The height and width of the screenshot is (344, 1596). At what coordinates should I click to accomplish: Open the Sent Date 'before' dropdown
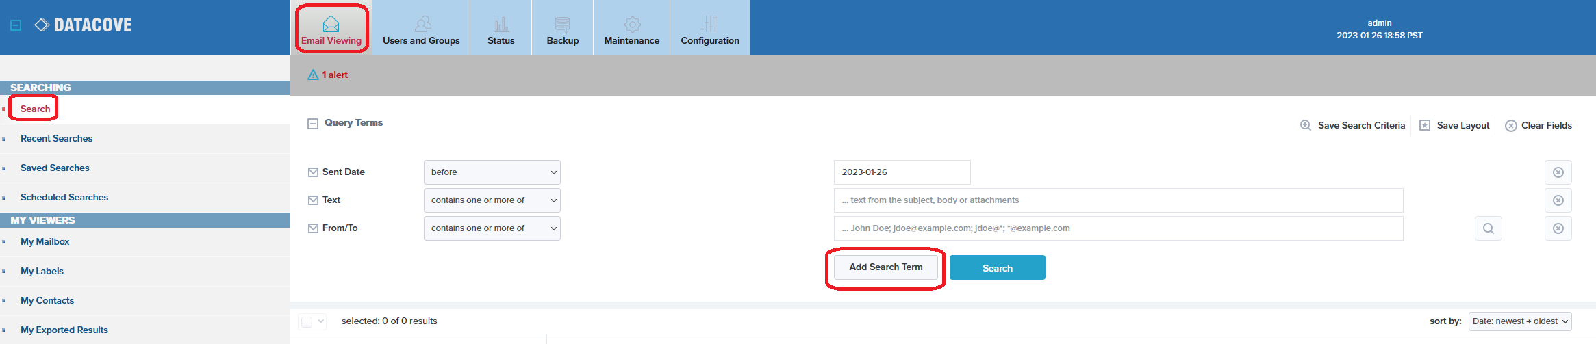492,172
